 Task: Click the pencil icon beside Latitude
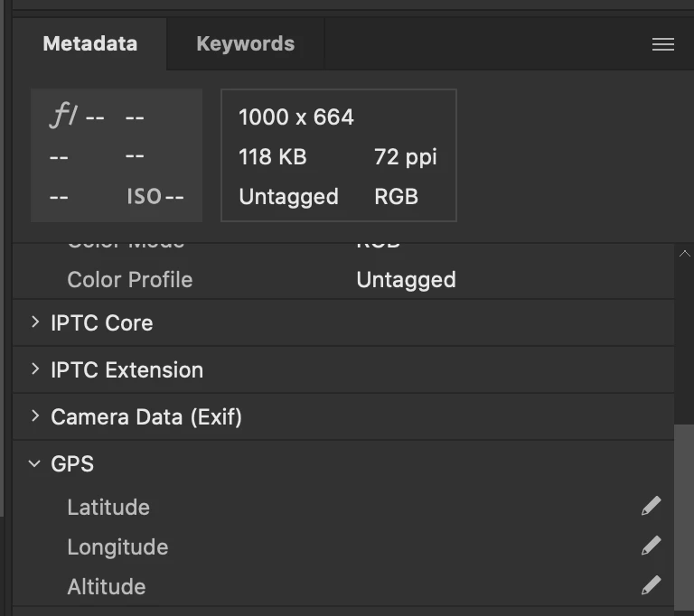coord(651,507)
